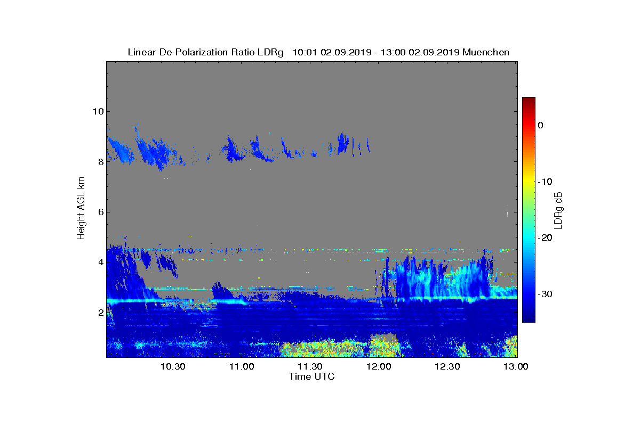Click the dark red top of colorbar

coord(529,101)
